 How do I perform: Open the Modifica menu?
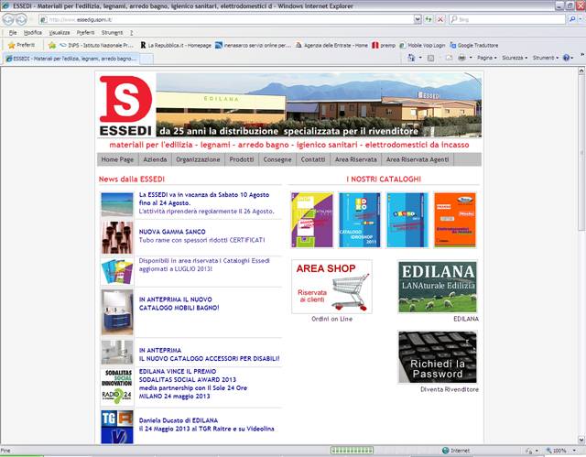[x=32, y=32]
